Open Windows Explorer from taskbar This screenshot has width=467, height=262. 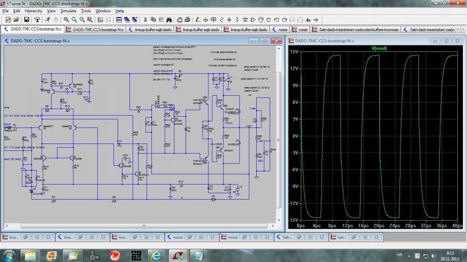click(x=30, y=256)
